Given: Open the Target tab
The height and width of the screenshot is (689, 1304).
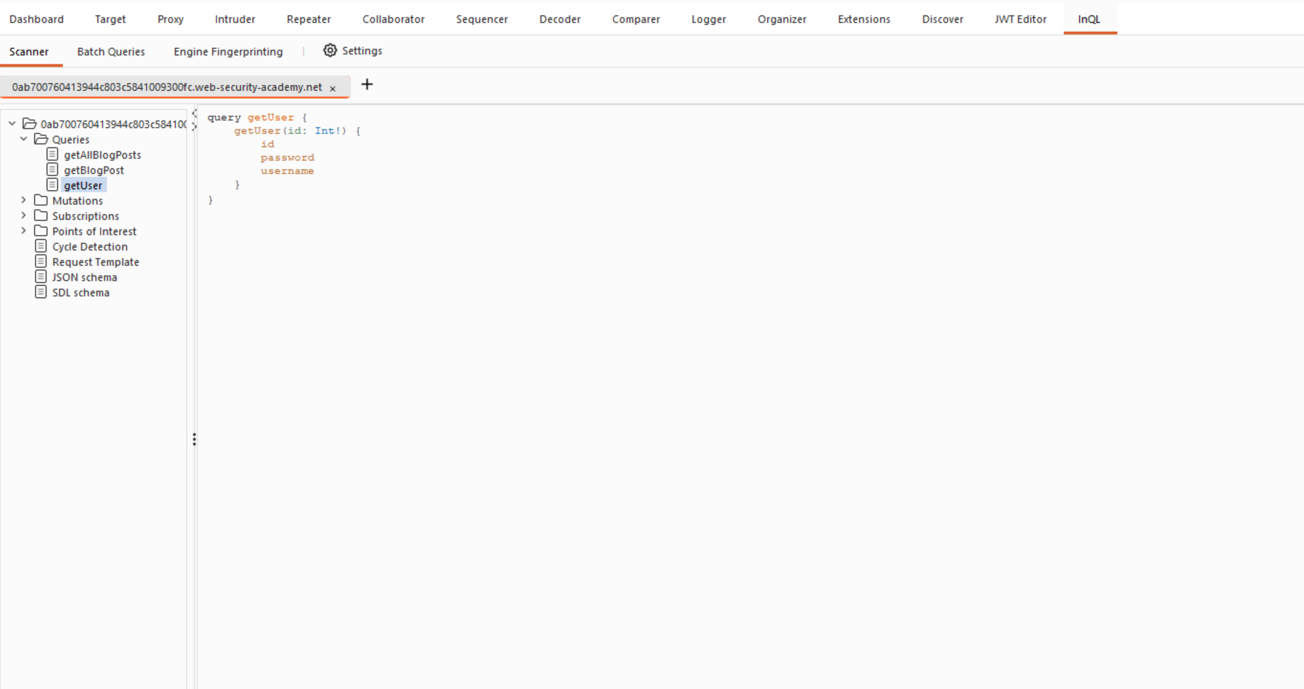Looking at the screenshot, I should (110, 19).
